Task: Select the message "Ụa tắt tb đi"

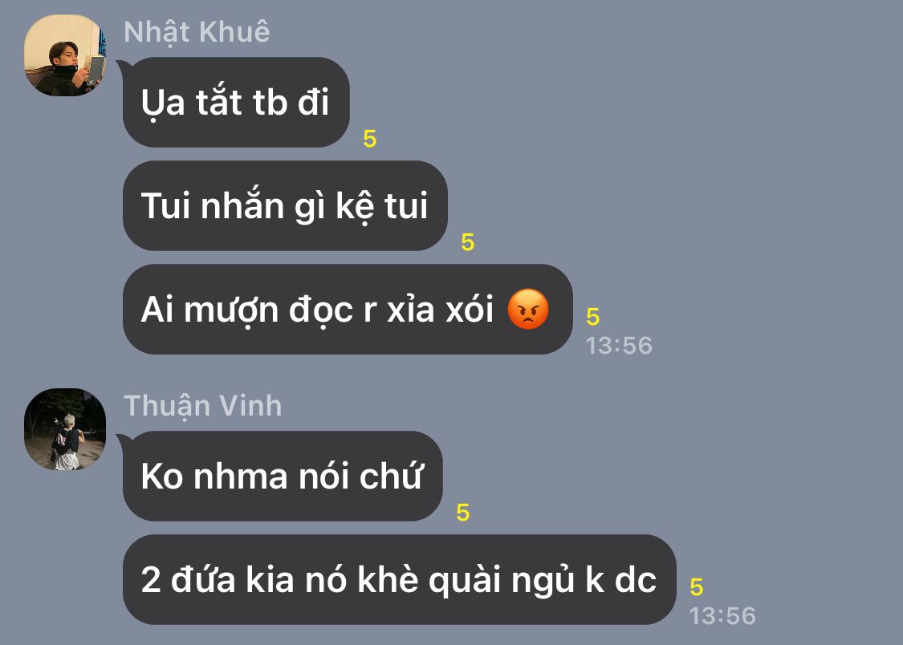Action: coord(236,103)
